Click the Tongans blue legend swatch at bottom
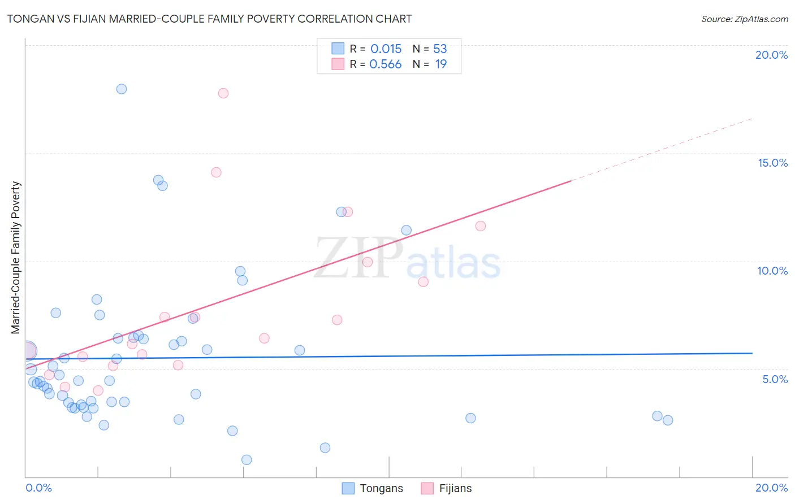Image resolution: width=795 pixels, height=504 pixels. 348,488
